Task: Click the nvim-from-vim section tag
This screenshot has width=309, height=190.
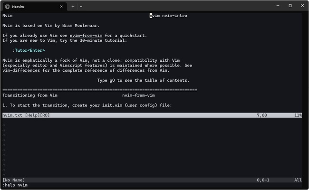Action: (138, 95)
